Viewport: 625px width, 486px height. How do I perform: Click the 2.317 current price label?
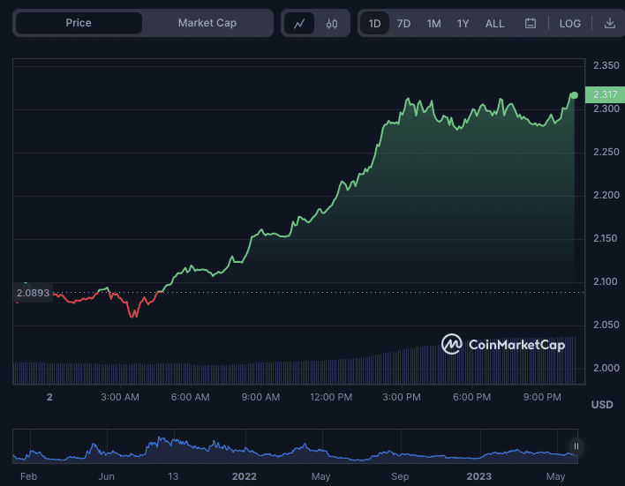point(605,95)
